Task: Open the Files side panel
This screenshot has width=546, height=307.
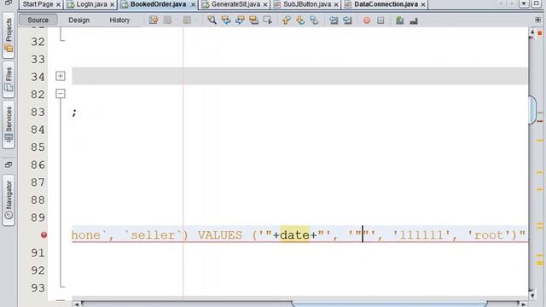Action: 9,79
